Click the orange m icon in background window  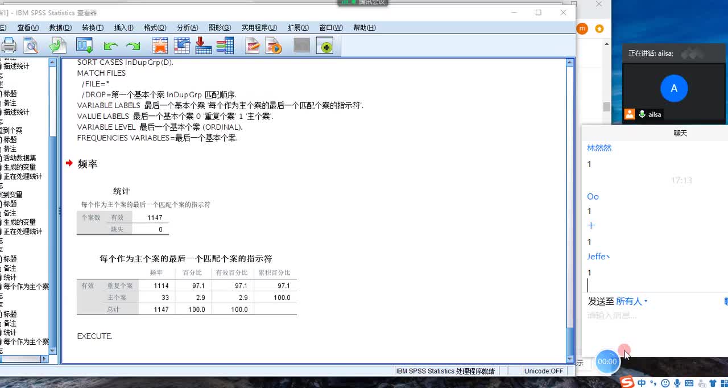pyautogui.click(x=582, y=28)
